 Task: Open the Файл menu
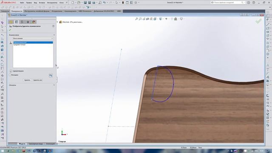pyautogui.click(x=22, y=3)
